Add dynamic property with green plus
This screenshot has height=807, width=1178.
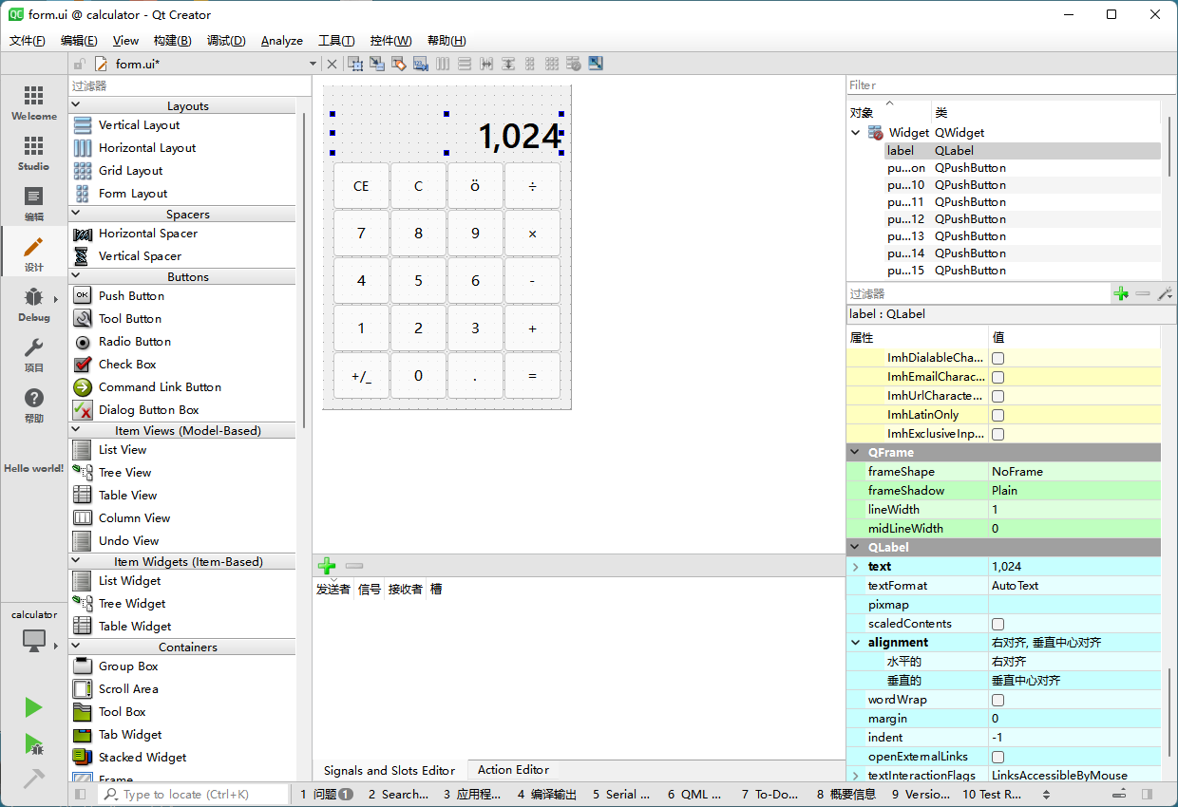[1121, 294]
